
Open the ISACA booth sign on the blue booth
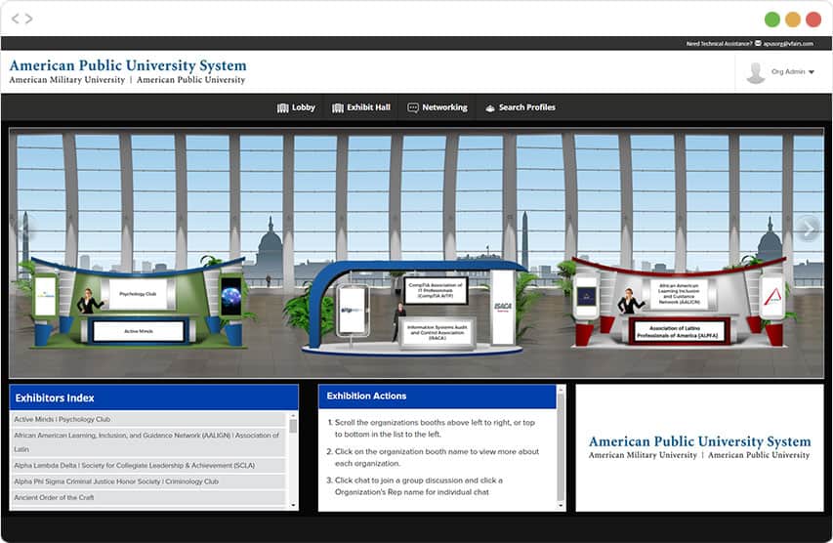coord(437,333)
